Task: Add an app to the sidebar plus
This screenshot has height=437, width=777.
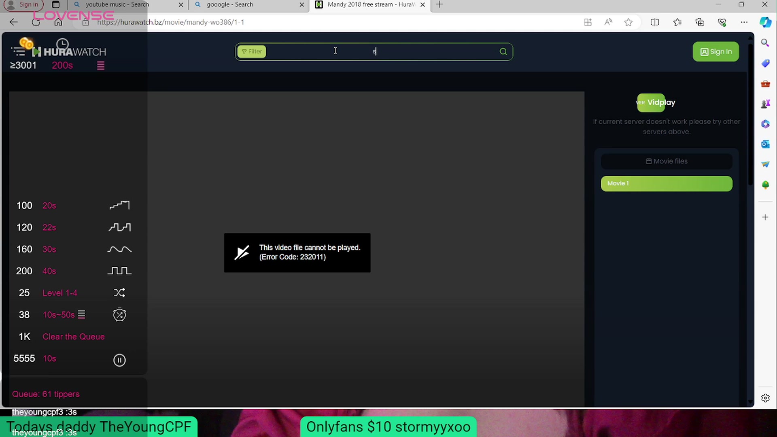Action: click(765, 217)
